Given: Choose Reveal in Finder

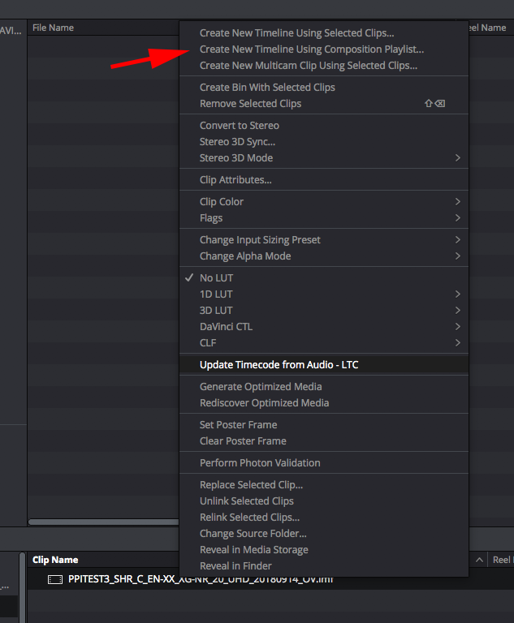Looking at the screenshot, I should click(324, 566).
